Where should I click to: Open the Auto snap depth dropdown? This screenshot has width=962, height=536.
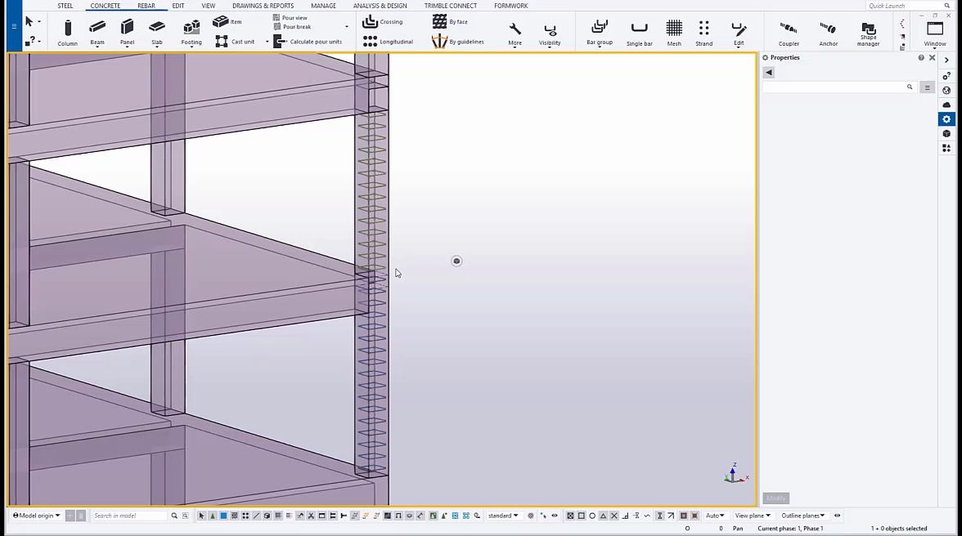pyautogui.click(x=715, y=516)
